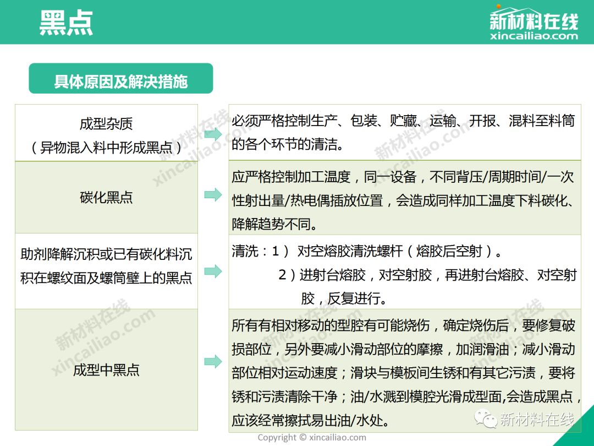Select the 成型杂质 cause cell
This screenshot has height=446, width=594.
point(106,134)
